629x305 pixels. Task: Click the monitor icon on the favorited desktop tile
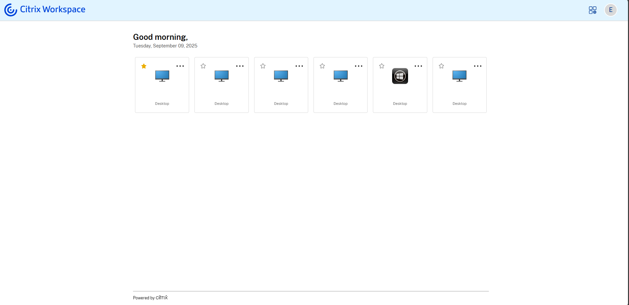pos(162,76)
